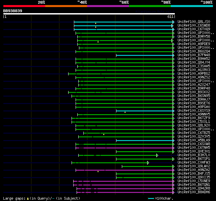Click the green arrowhead ending the C0HFW3 alignment
Screen dimensions: 216x201
point(148,163)
